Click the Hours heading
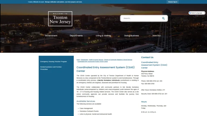207x116 pixels. 144,102
